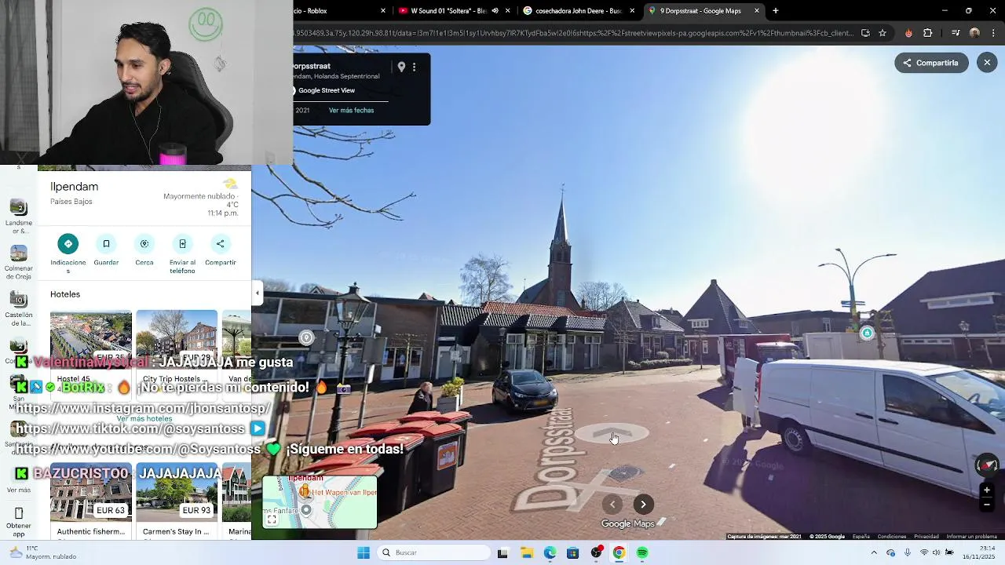The image size is (1005, 565).
Task: Open the Chrome profile avatar
Action: [x=974, y=33]
